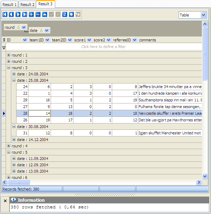Viewport: 211px width, 214px height.
Task: Click the horizontal scrollbar right arrow
Action: coord(199,182)
